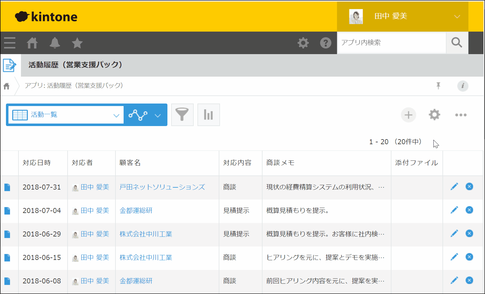Open the 戸田ネットソリューションズ customer link
The width and height of the screenshot is (485, 294).
pos(162,187)
